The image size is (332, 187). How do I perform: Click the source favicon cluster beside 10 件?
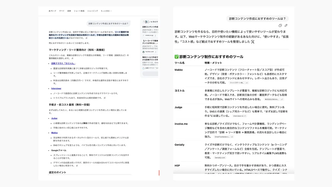tap(146, 22)
